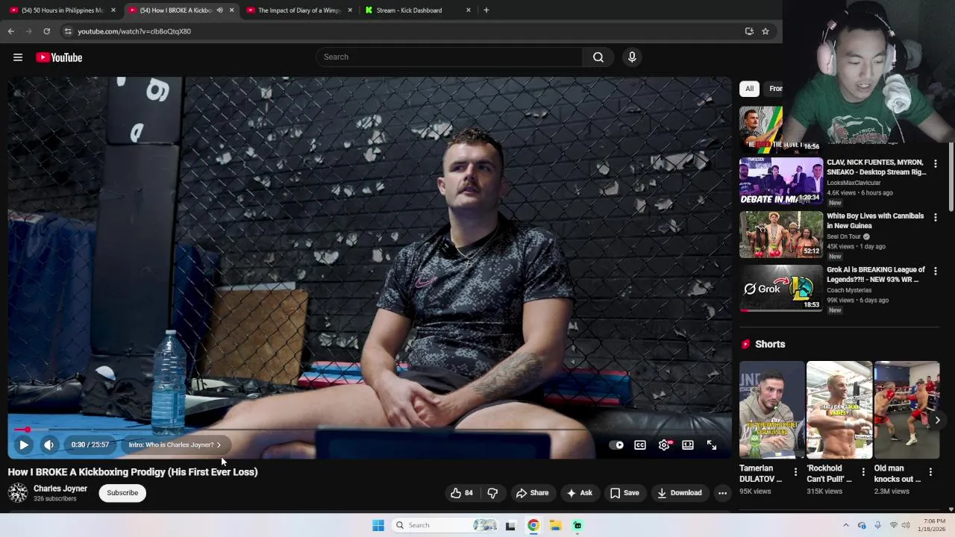Like the video with the thumbs up

(462, 493)
